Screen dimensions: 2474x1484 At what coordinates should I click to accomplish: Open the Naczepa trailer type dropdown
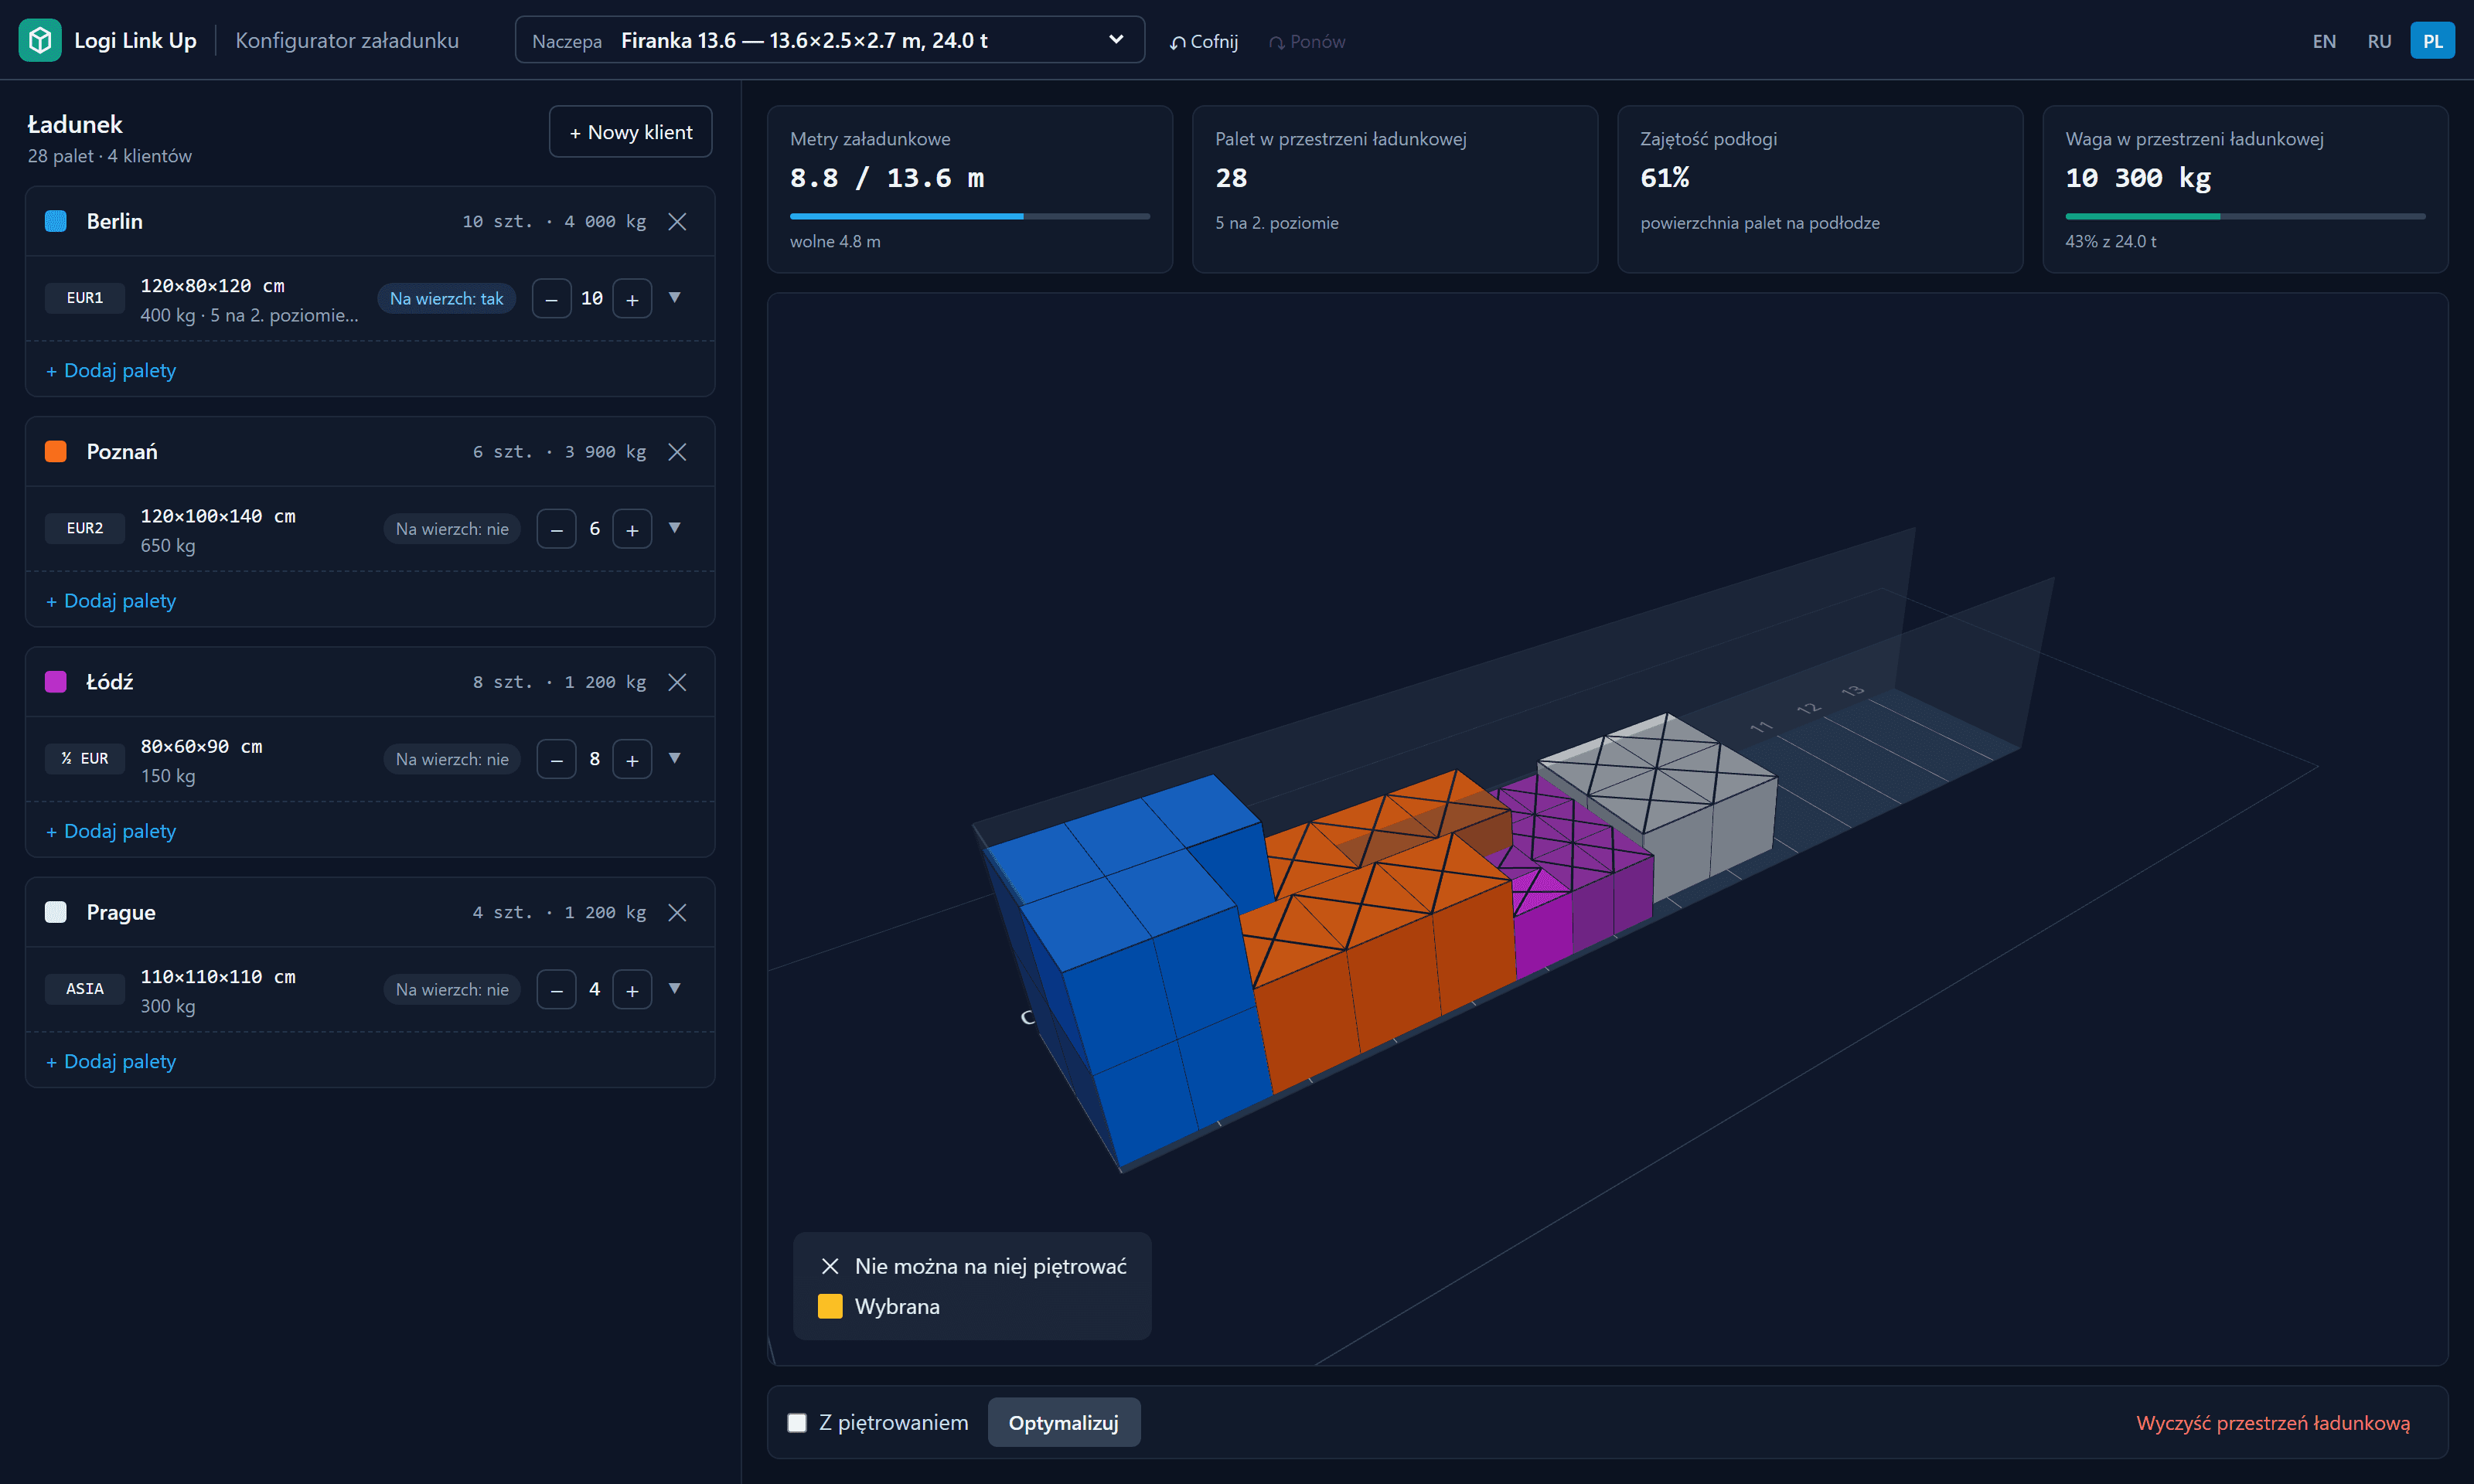[829, 40]
